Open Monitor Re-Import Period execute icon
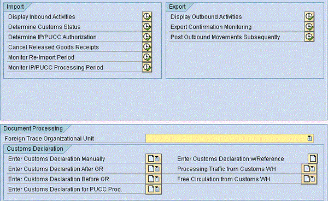This screenshot has width=328, height=201. point(147,57)
